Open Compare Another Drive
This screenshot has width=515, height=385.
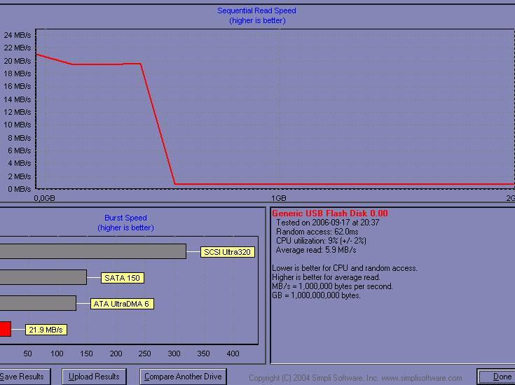[183, 377]
